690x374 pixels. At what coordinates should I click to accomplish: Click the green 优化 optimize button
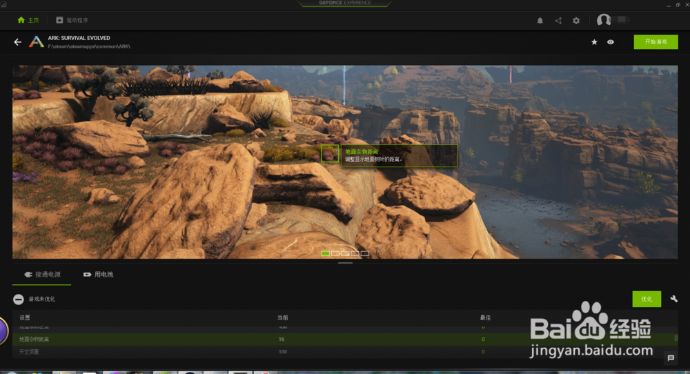(x=647, y=299)
